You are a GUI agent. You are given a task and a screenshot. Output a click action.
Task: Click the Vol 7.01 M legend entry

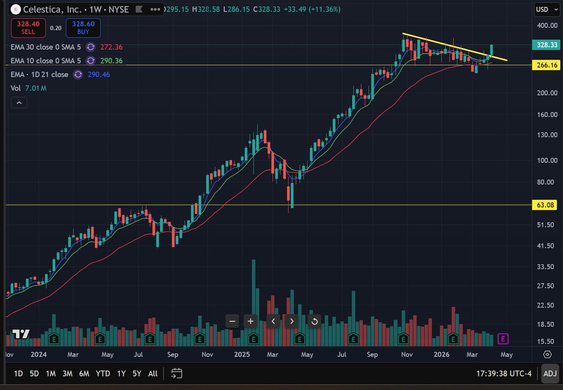click(29, 88)
